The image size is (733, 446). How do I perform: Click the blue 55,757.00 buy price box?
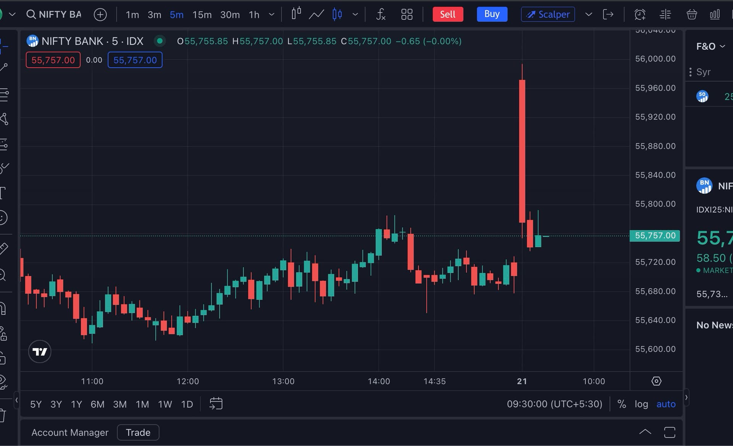point(135,60)
